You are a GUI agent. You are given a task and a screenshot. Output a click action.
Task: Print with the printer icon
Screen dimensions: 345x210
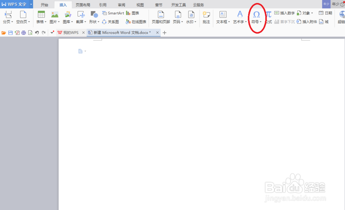pyautogui.click(x=23, y=33)
